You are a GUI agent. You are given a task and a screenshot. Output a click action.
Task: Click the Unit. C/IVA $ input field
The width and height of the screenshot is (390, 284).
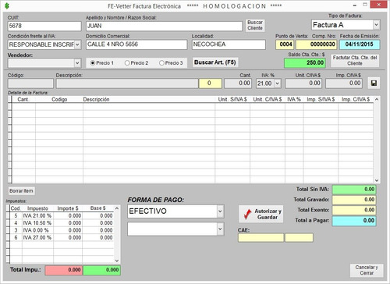click(x=303, y=83)
